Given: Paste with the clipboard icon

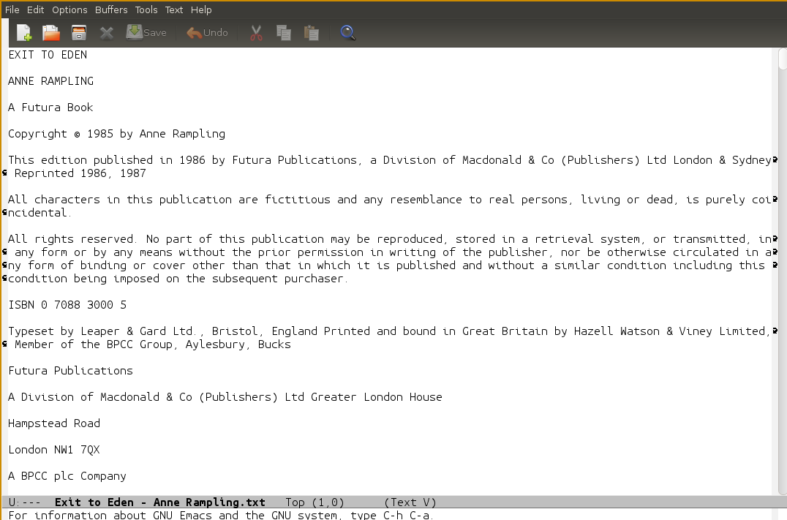Looking at the screenshot, I should [x=311, y=33].
